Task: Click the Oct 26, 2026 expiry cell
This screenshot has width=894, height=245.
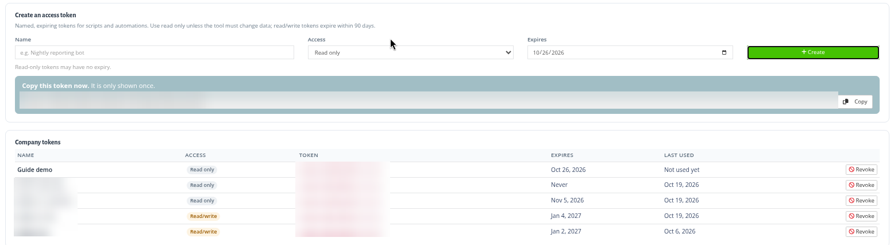Action: click(x=568, y=170)
